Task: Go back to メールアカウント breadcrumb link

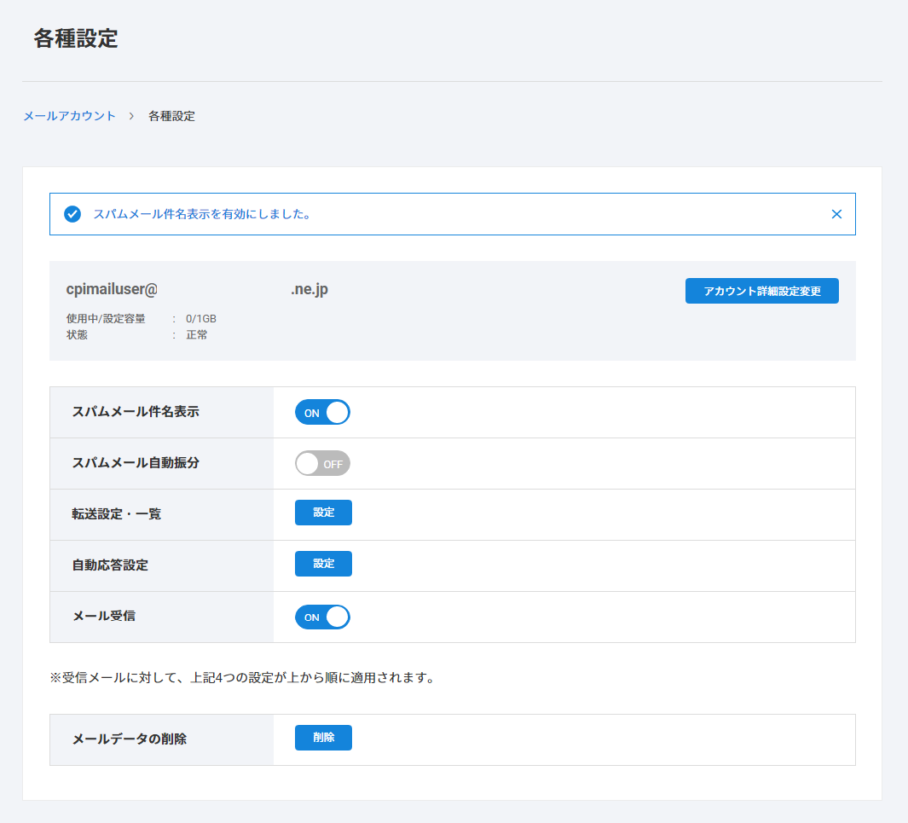Action: [x=69, y=116]
